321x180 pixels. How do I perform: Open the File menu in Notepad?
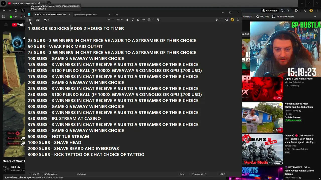[x=29, y=20]
